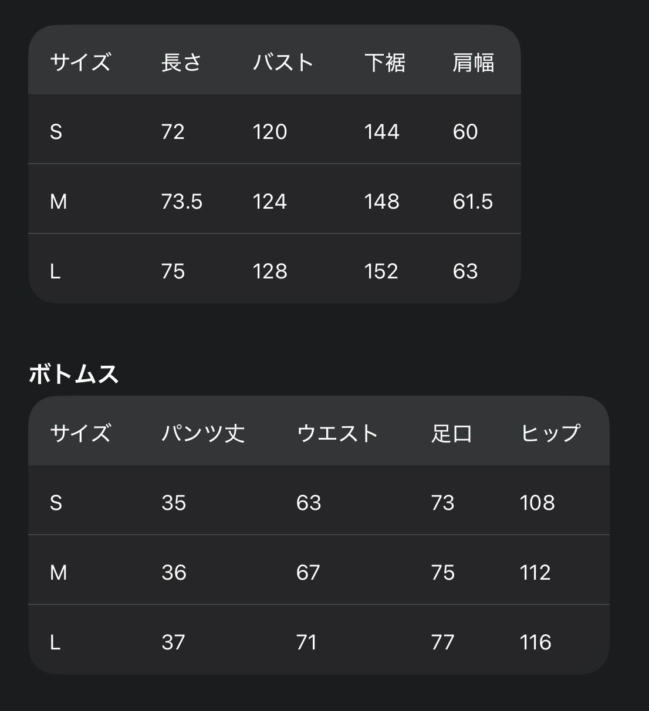The image size is (649, 711).
Task: Select bust value 124 in the M row
Action: [x=270, y=202]
